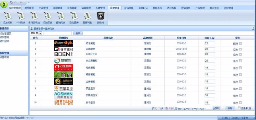Click the 品牌名称 column header
The image size is (256, 120).
tap(108, 38)
